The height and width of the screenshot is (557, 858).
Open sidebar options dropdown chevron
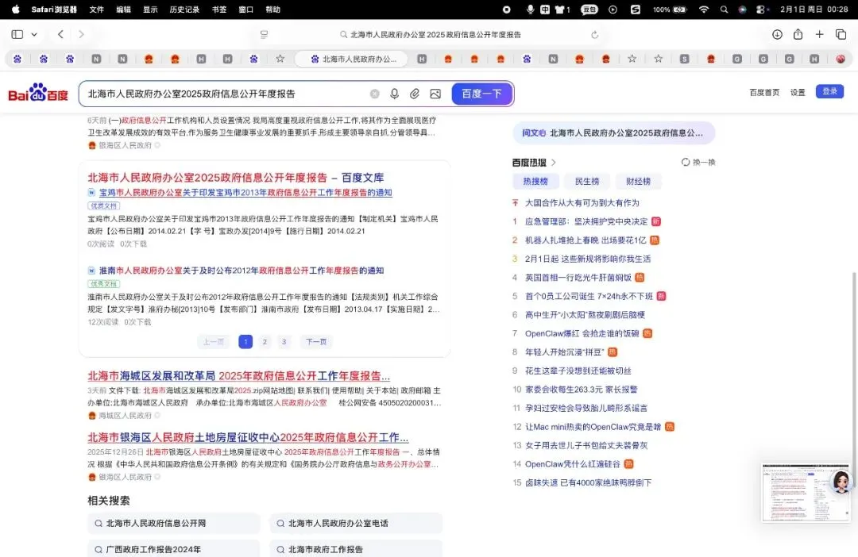point(34,34)
